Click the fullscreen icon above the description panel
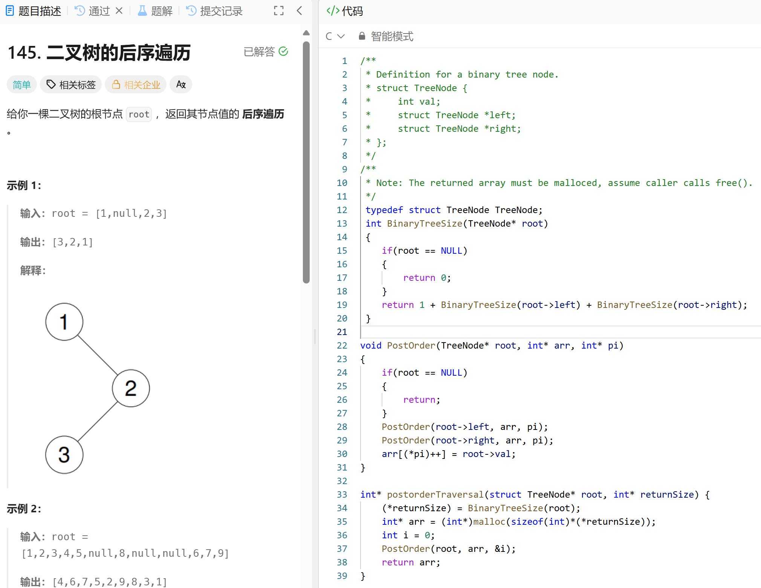Screen dimensions: 761x588 point(278,11)
